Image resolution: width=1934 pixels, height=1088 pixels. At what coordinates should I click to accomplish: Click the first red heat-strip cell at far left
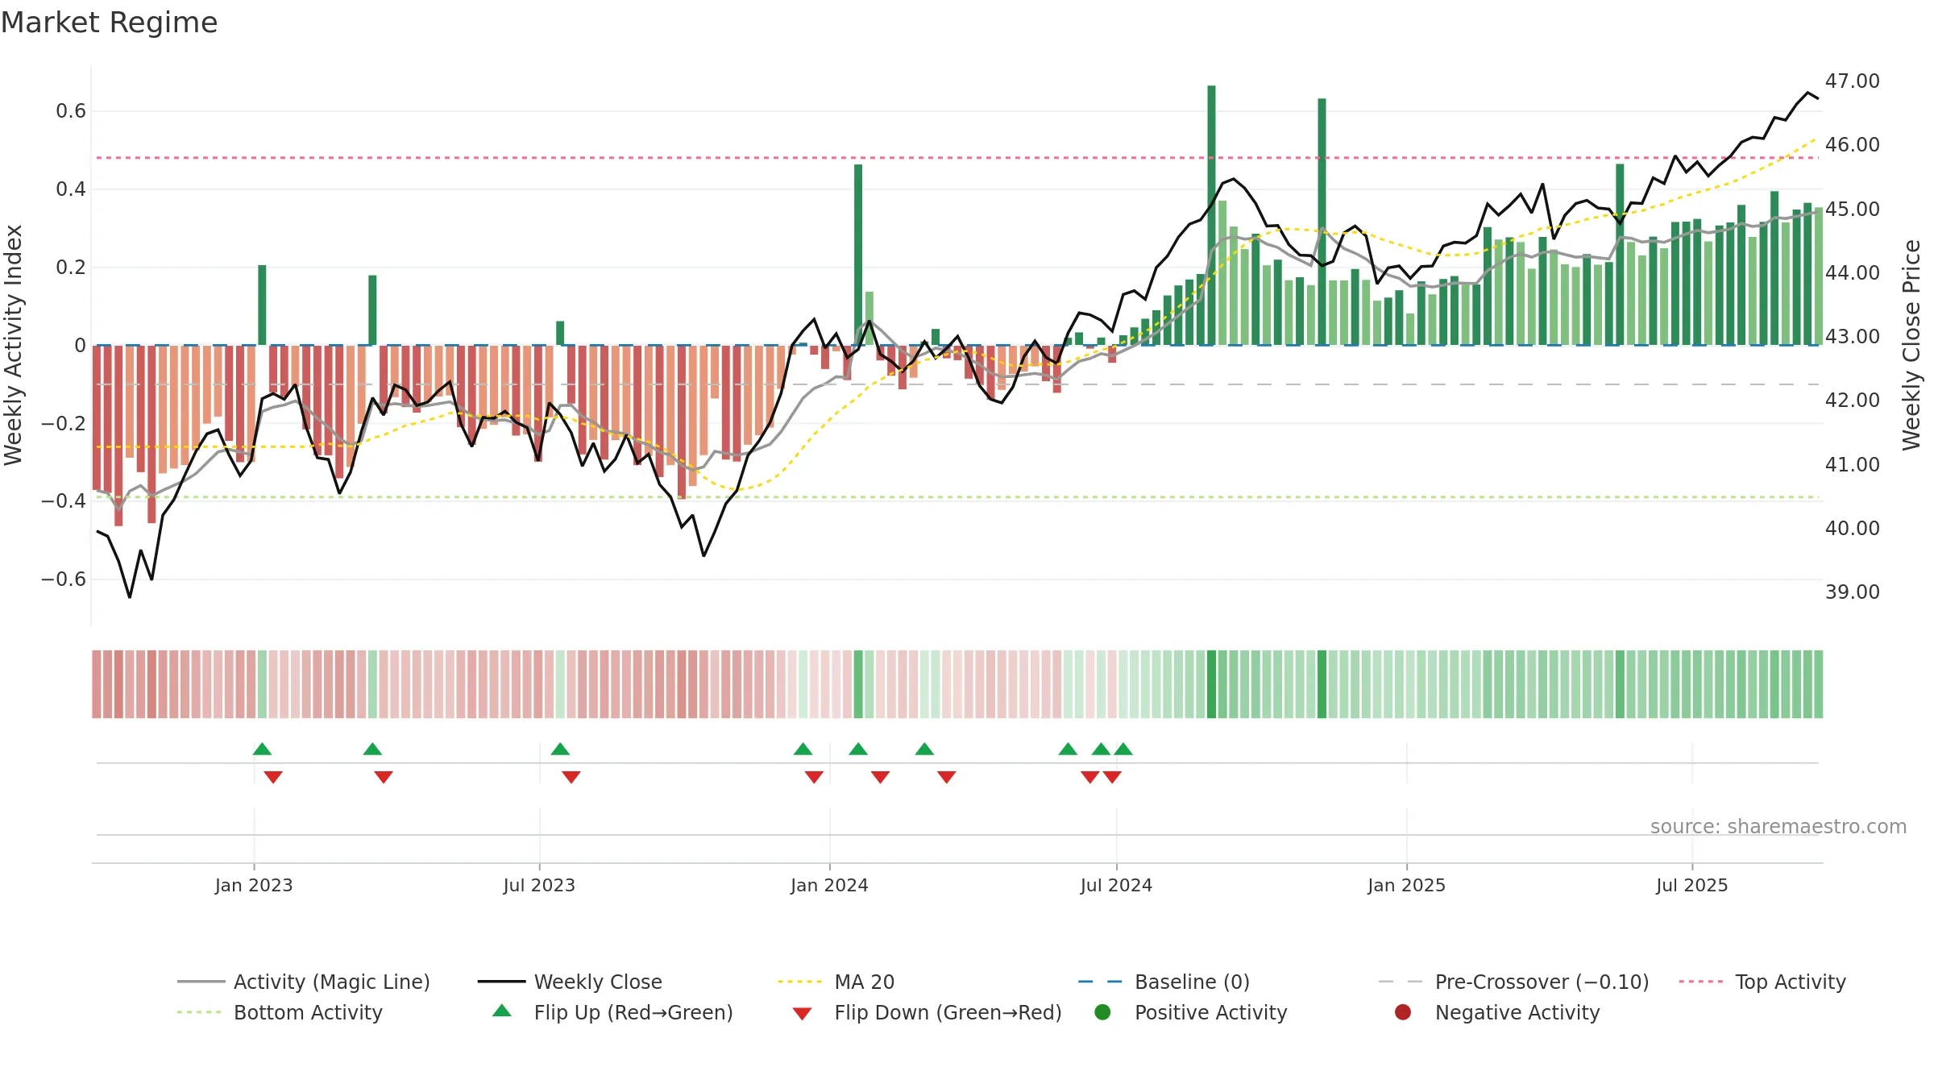click(97, 684)
